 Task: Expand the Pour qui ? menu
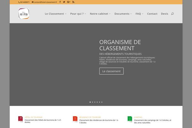coord(78,14)
